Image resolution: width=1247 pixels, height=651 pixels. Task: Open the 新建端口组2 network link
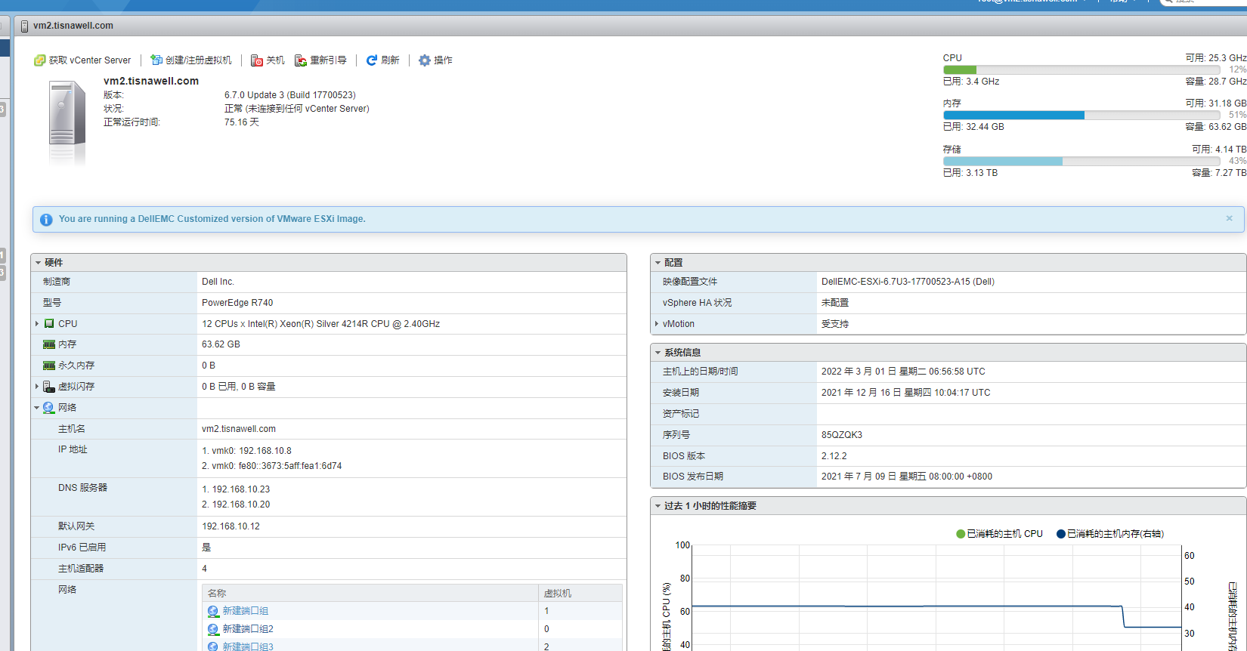pos(247,629)
